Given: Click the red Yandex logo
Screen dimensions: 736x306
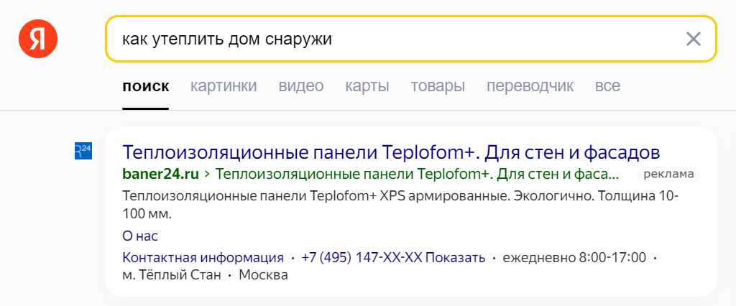Looking at the screenshot, I should tap(38, 39).
